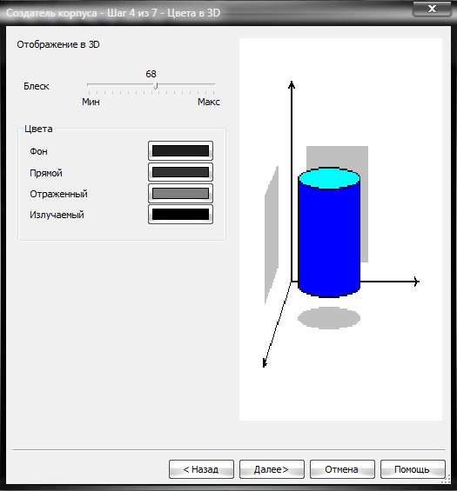Click the dialog title bar text

[x=113, y=13]
